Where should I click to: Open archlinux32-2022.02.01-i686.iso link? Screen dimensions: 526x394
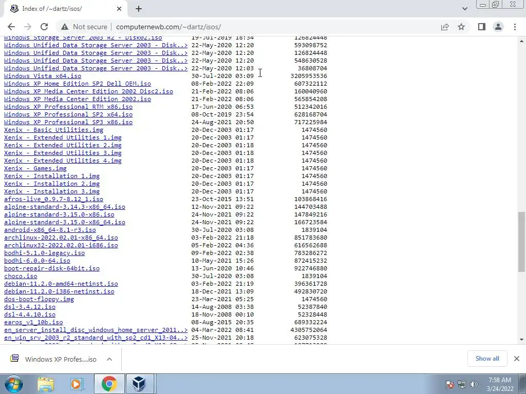[61, 246]
